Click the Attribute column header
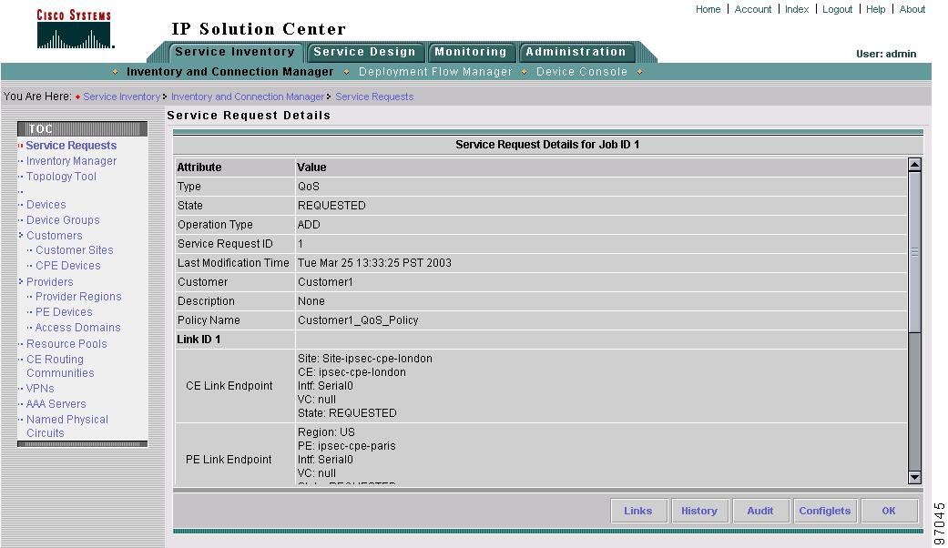 [199, 167]
